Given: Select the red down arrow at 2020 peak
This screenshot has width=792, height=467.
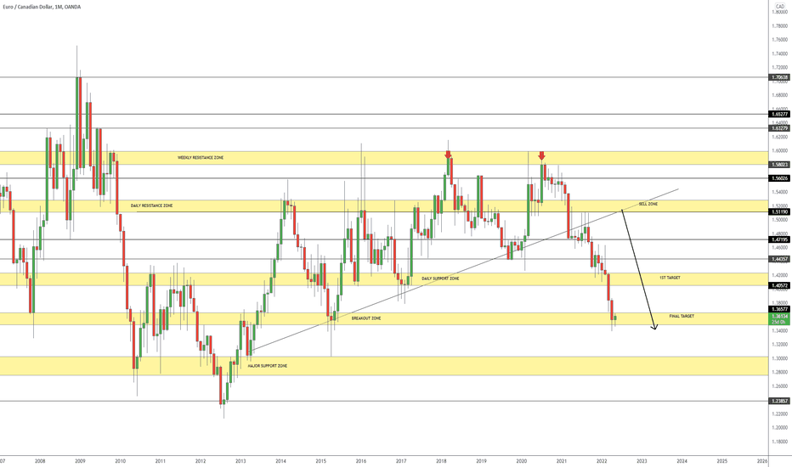Looking at the screenshot, I should click(541, 155).
